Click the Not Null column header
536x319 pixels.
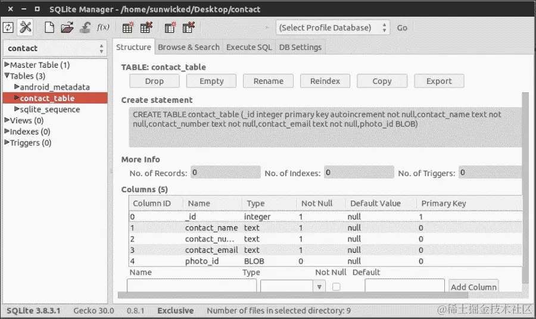tap(321, 203)
